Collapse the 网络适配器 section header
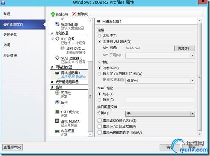 pos(52,67)
